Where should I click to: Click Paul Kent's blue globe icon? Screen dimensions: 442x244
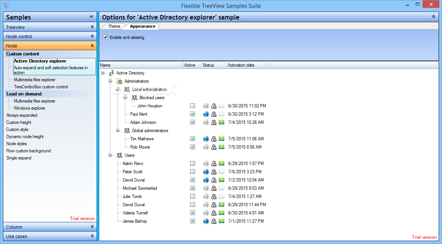point(206,114)
